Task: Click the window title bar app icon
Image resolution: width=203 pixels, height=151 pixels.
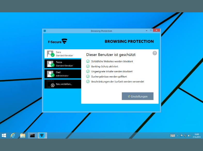Action: click(x=45, y=31)
